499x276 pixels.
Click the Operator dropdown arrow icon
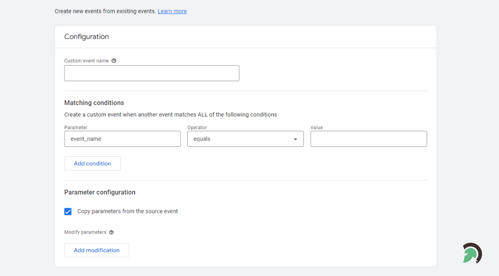tap(295, 139)
